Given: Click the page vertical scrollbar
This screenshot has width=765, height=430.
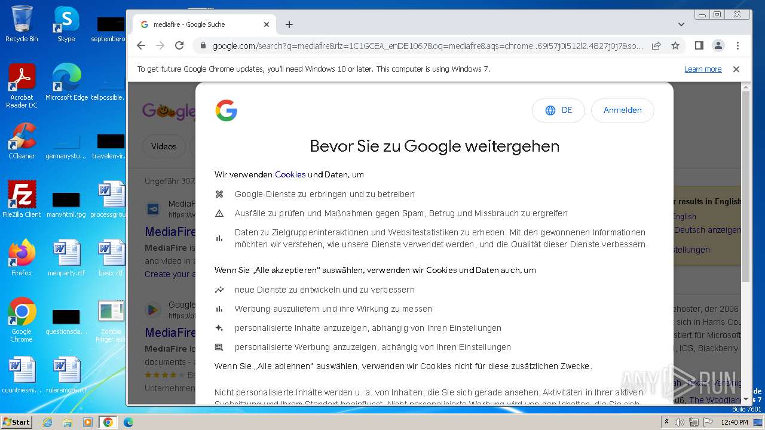Looking at the screenshot, I should click(746, 187).
